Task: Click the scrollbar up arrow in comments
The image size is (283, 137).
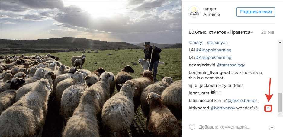Action: coord(280,42)
